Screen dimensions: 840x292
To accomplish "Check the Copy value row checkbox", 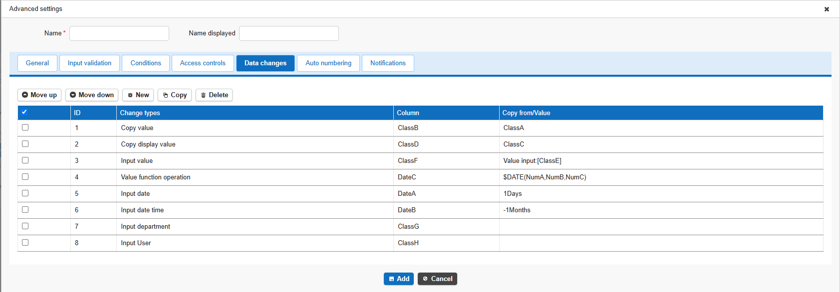I will click(25, 128).
